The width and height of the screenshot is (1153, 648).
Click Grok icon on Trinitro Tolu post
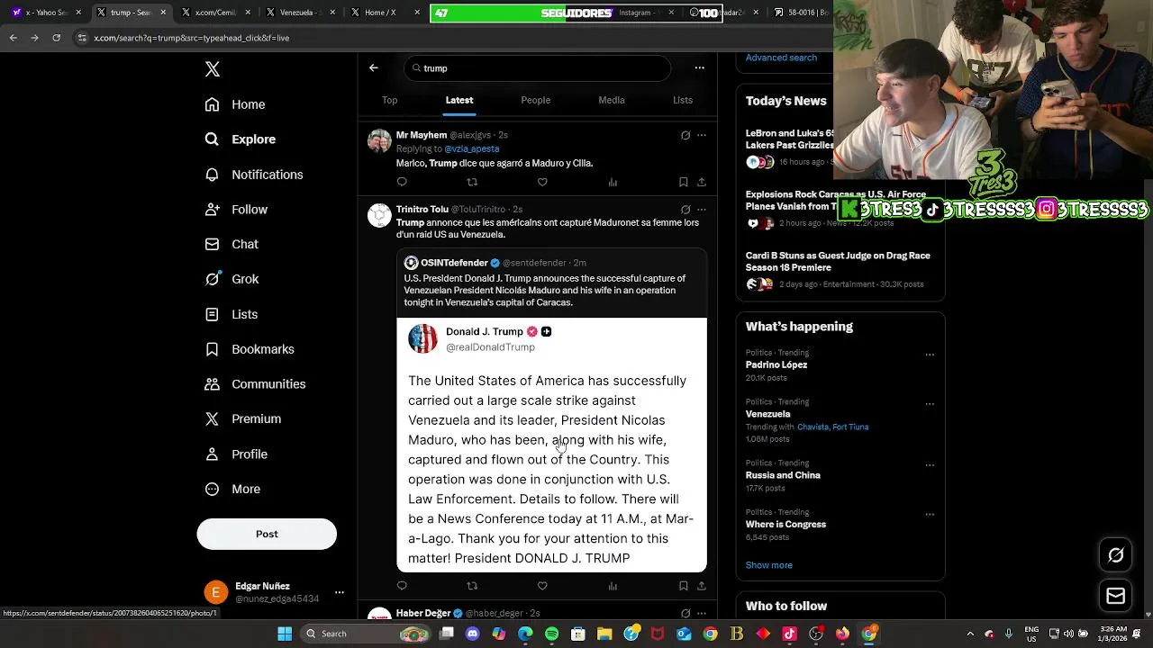[x=685, y=210]
